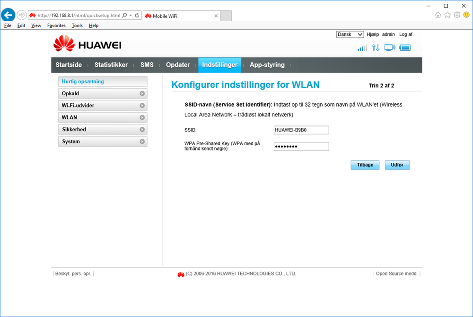Click the browser address bar URL
The image size is (473, 317).
tap(79, 16)
